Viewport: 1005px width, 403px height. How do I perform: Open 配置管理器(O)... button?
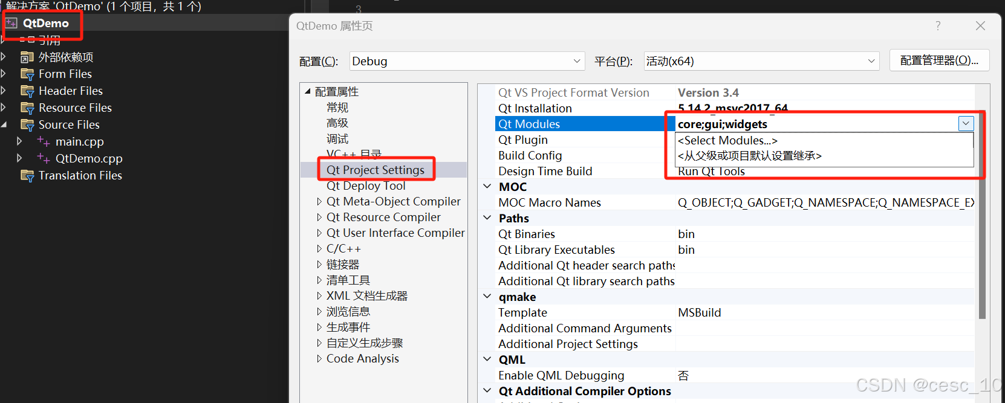pyautogui.click(x=939, y=60)
